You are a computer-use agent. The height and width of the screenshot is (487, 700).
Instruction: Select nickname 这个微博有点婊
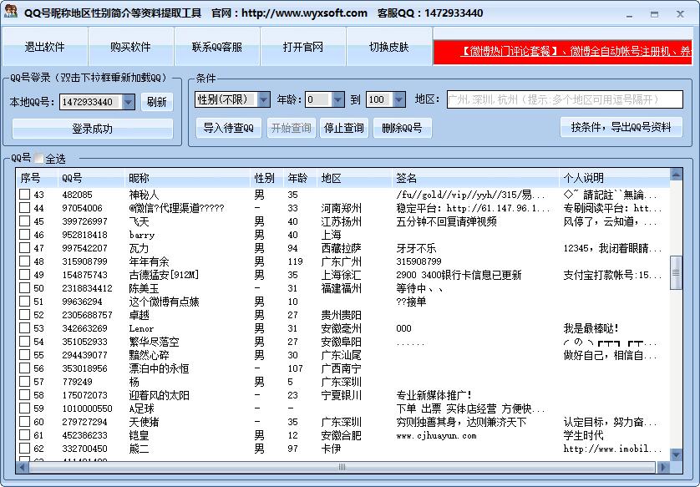click(x=164, y=302)
